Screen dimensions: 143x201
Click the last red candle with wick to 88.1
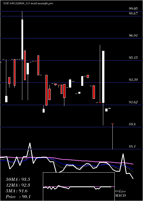[x=112, y=136]
